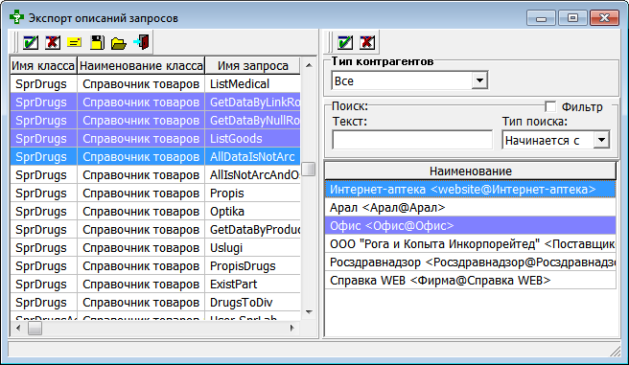Select the GetDataByNullRo query row
This screenshot has width=629, height=365.
click(155, 120)
